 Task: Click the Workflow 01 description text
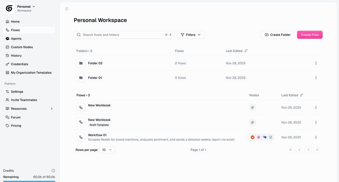click(162, 140)
